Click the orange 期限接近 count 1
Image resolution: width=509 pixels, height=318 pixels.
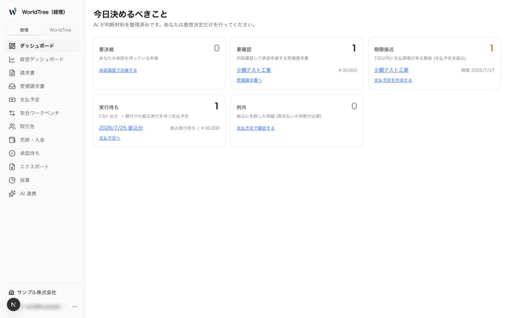492,49
